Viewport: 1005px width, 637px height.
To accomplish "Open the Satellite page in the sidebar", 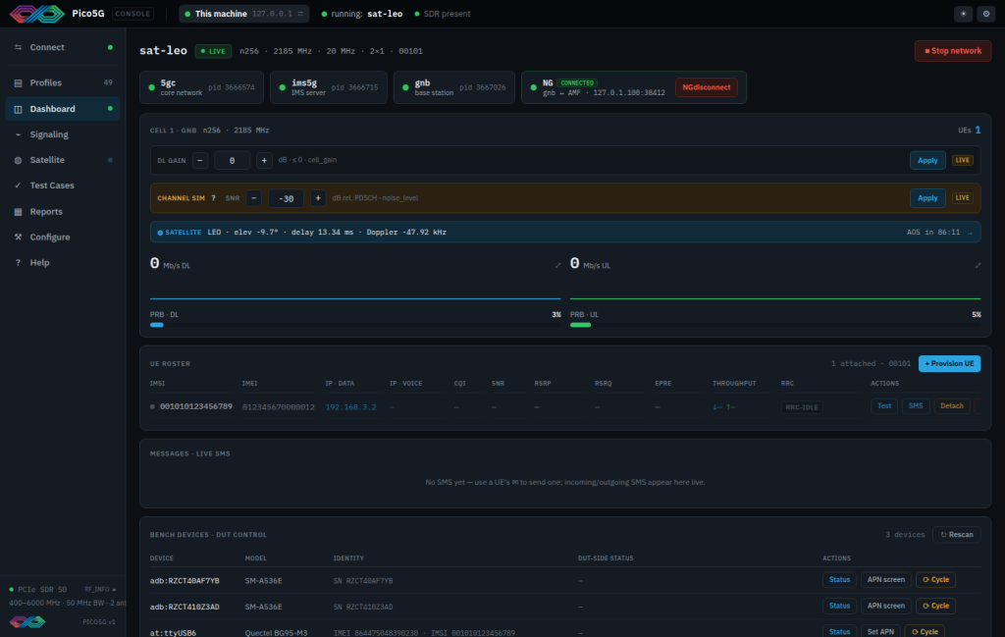I will (x=63, y=160).
